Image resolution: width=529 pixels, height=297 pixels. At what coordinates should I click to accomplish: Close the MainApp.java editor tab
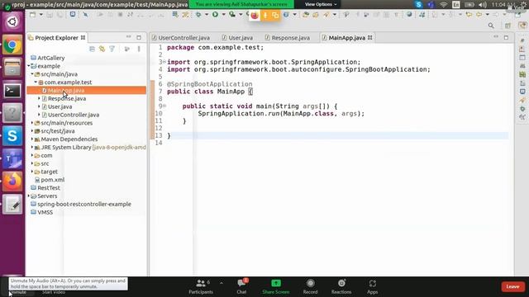370,38
